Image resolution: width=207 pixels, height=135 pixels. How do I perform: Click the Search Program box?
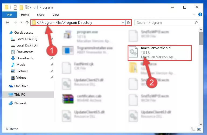click(x=167, y=22)
